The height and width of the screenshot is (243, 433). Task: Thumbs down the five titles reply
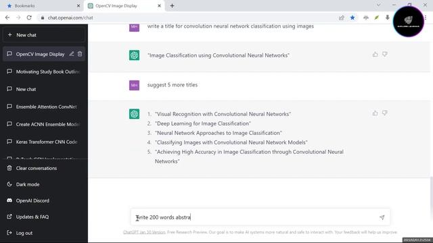(x=385, y=113)
